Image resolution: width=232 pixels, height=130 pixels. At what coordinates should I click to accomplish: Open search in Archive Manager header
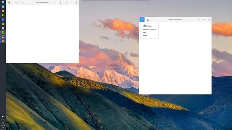point(55,3)
